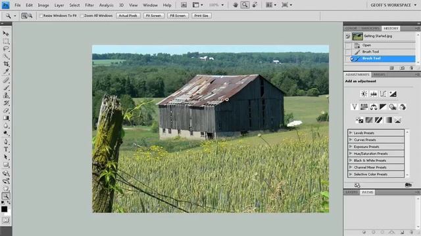Select the Crop tool
Screen dimensions: 421x236
tap(6, 64)
